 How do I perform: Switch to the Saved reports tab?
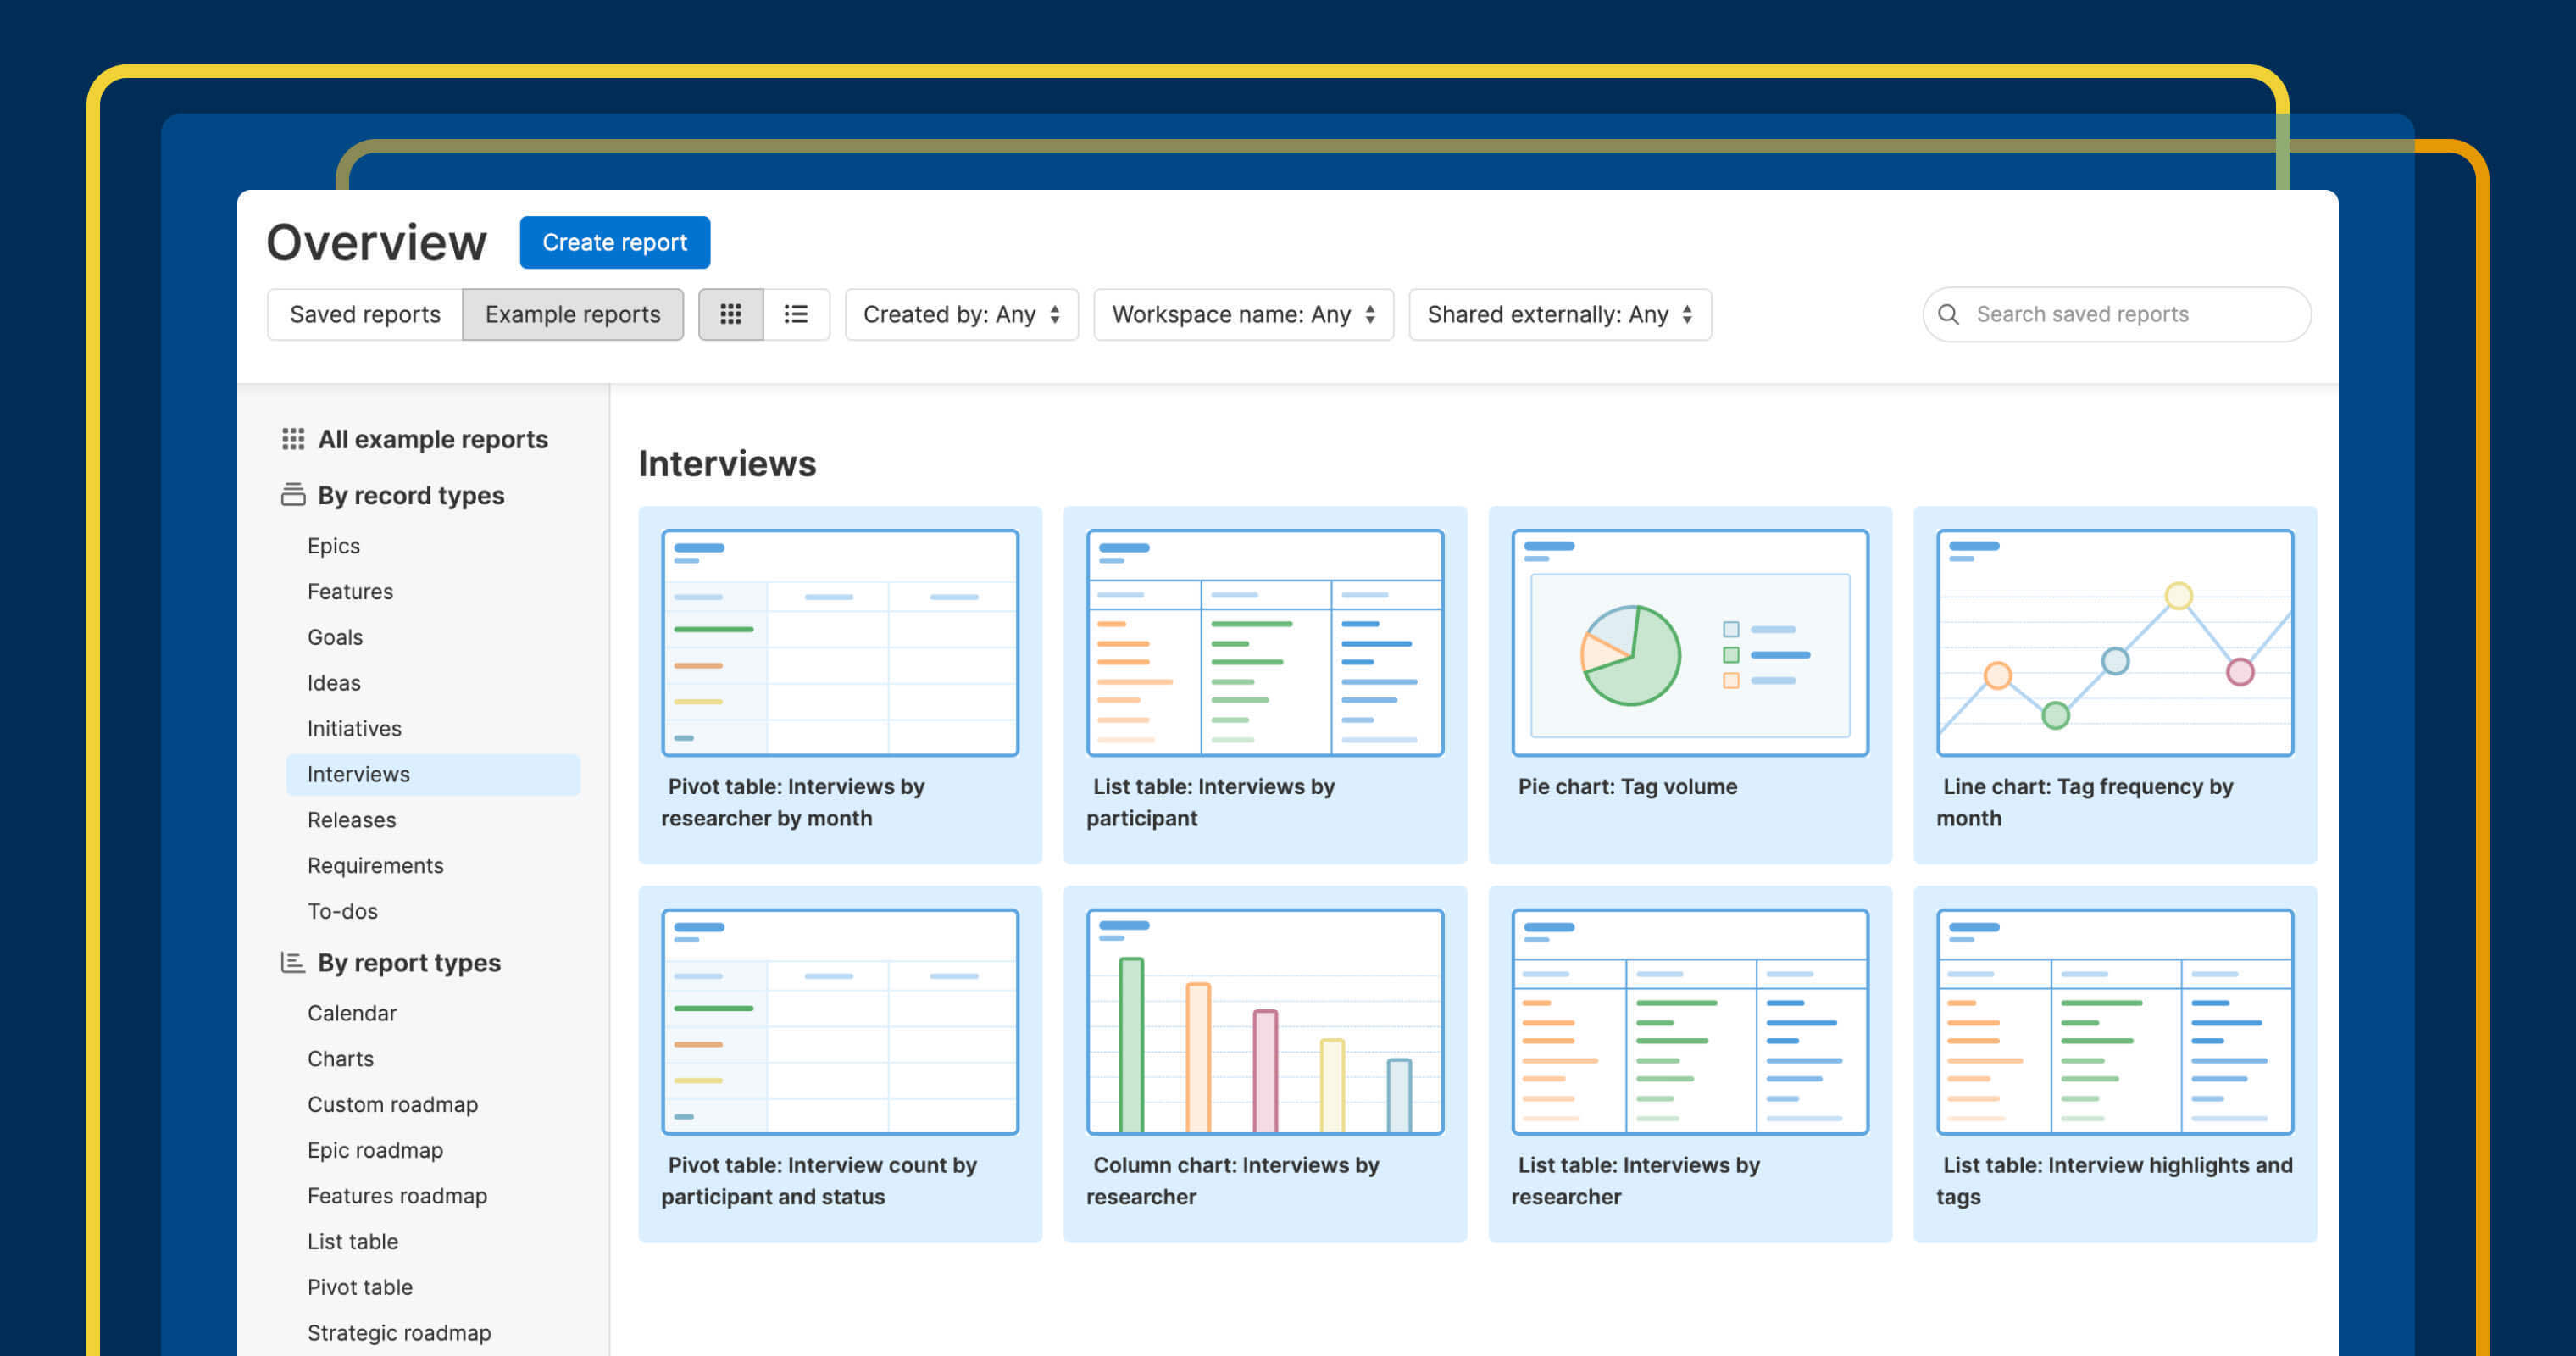pos(365,314)
